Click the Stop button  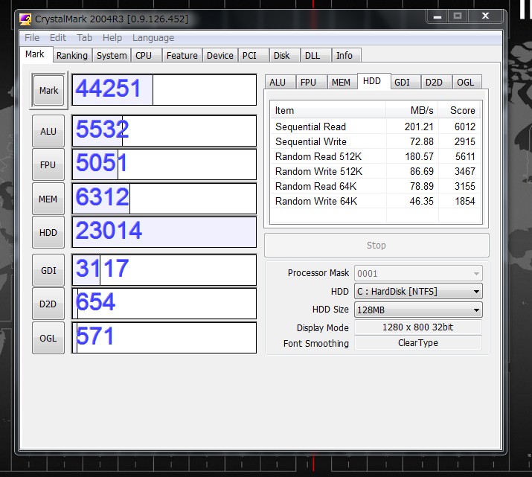pyautogui.click(x=376, y=246)
